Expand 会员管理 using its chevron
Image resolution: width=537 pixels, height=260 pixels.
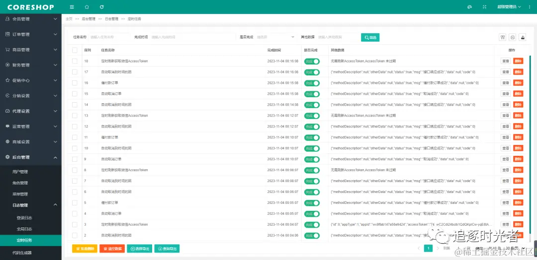coord(56,19)
